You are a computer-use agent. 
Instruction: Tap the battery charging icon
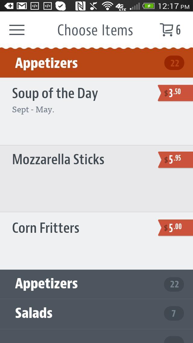click(x=148, y=6)
